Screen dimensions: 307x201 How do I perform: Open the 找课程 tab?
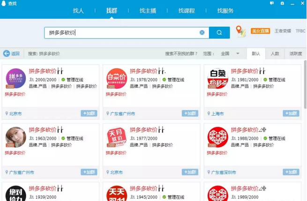click(187, 11)
